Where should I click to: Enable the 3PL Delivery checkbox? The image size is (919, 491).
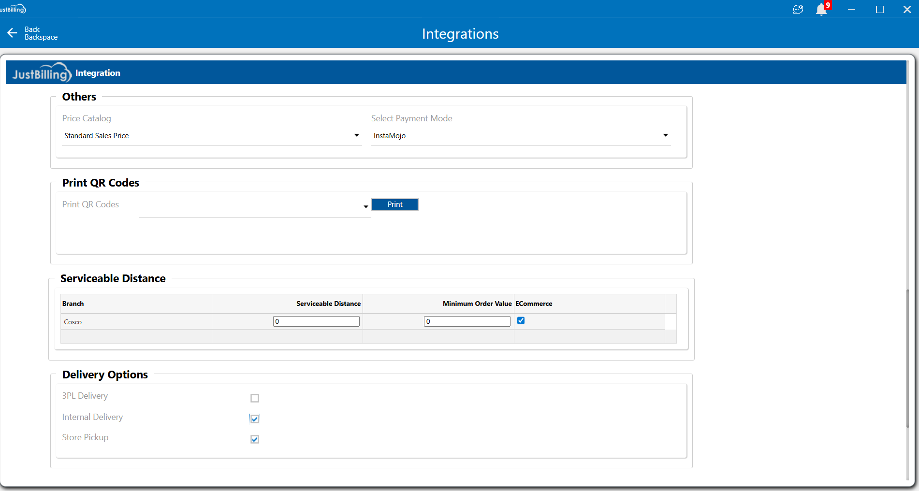coord(255,398)
